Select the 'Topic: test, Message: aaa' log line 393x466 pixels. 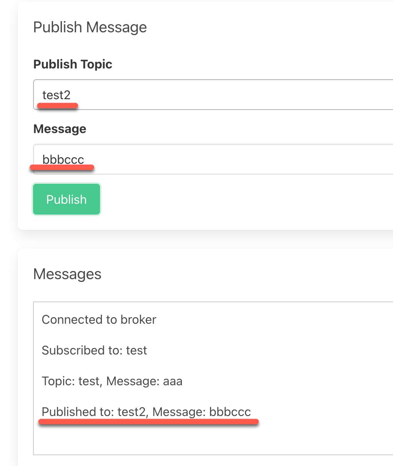point(112,381)
